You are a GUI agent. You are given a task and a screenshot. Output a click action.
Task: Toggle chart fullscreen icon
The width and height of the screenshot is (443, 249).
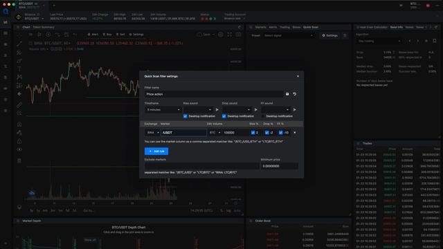click(229, 35)
